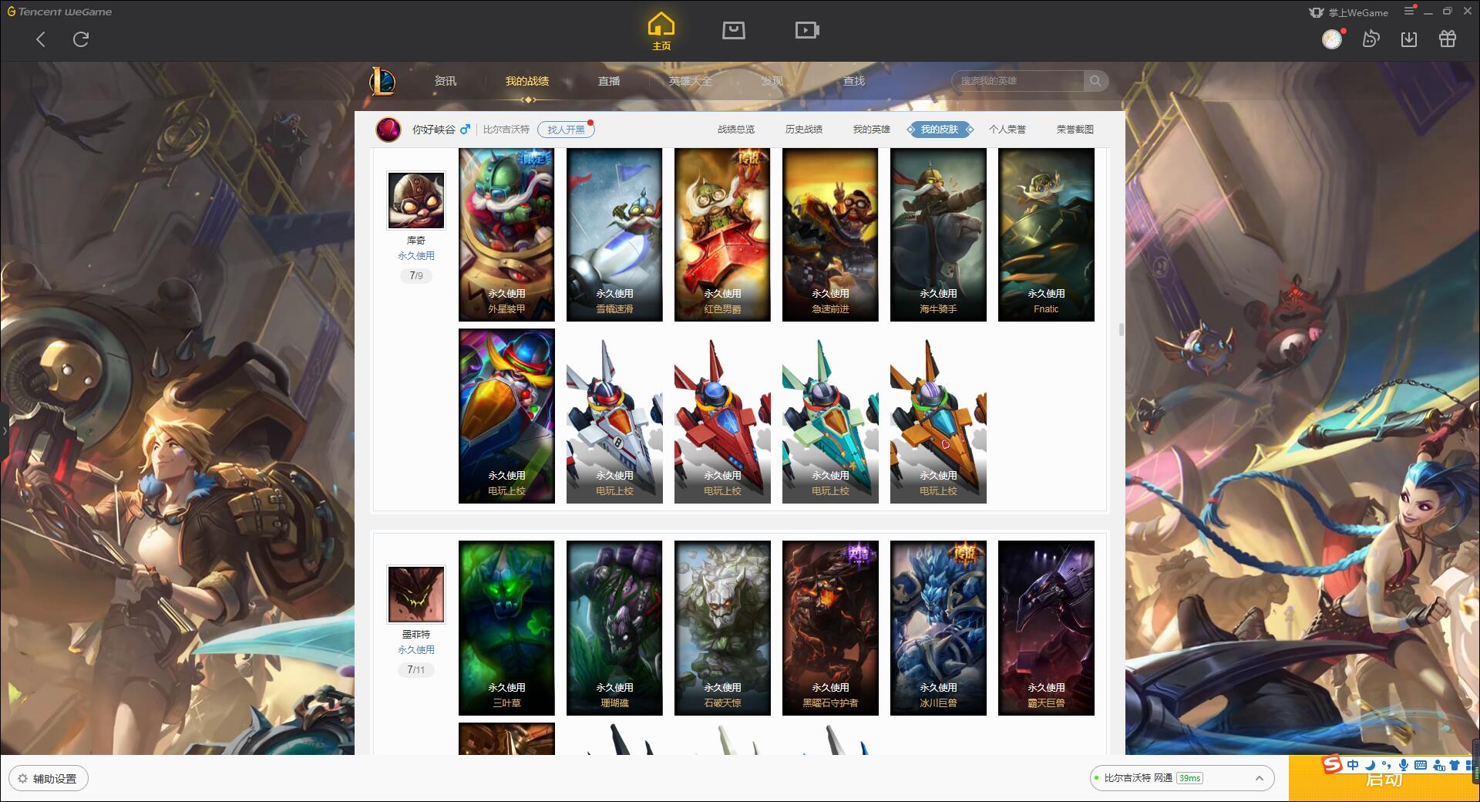Open 战绩总览 sub-tab
This screenshot has height=802, width=1480.
tap(736, 130)
